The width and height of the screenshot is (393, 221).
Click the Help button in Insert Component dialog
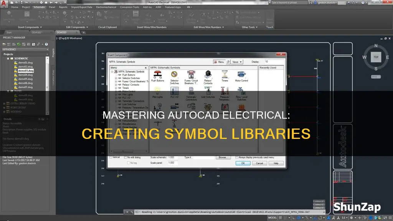pos(276,163)
